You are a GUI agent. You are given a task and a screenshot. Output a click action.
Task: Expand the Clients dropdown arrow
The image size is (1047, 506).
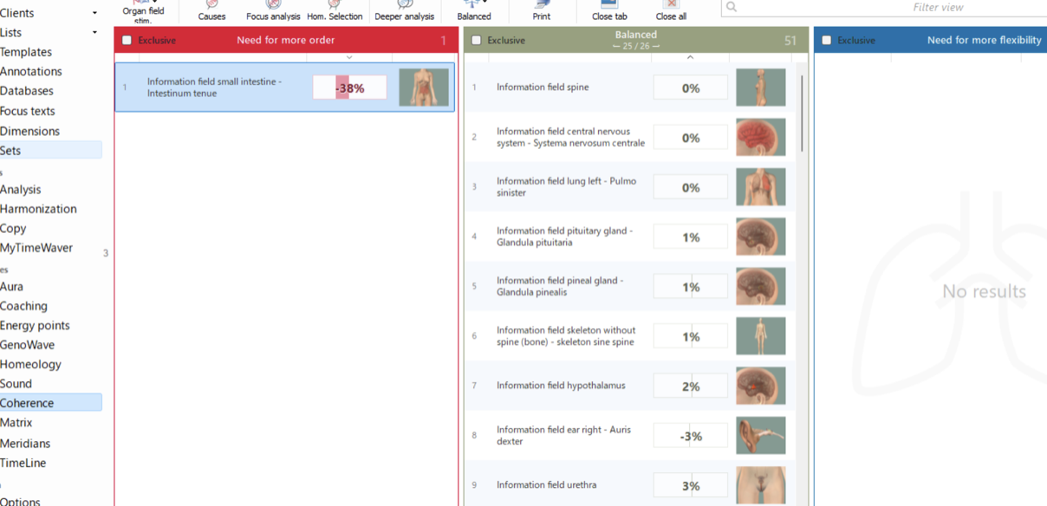coord(94,14)
